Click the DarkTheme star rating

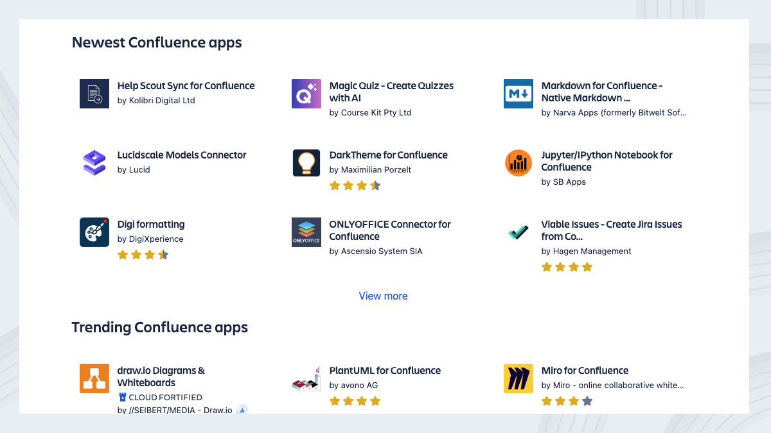pyautogui.click(x=355, y=185)
